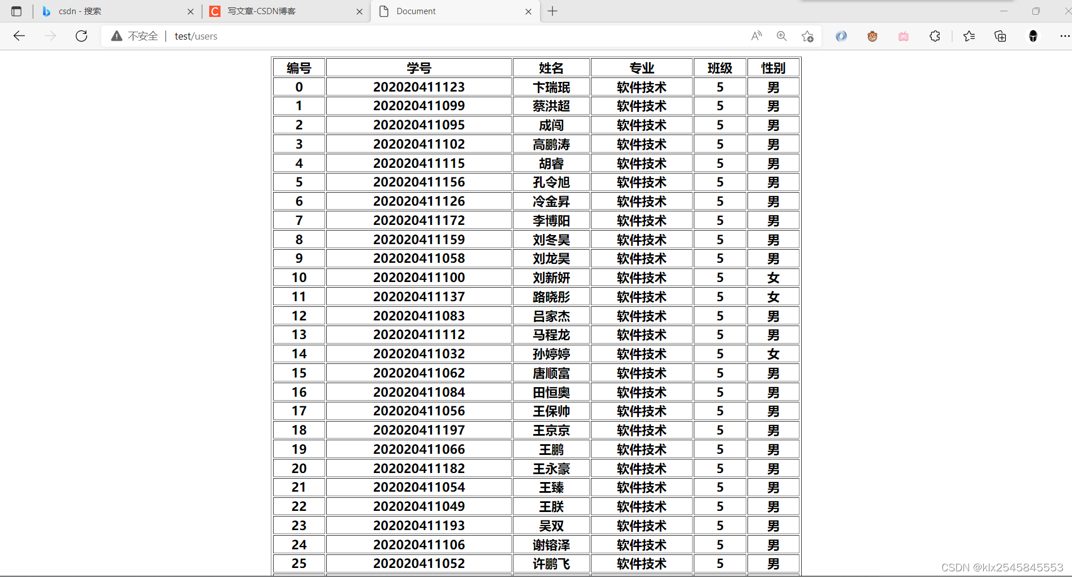This screenshot has height=577, width=1072.
Task: Select the 软件技术 cell in 许鹏飞's row
Action: [x=642, y=563]
